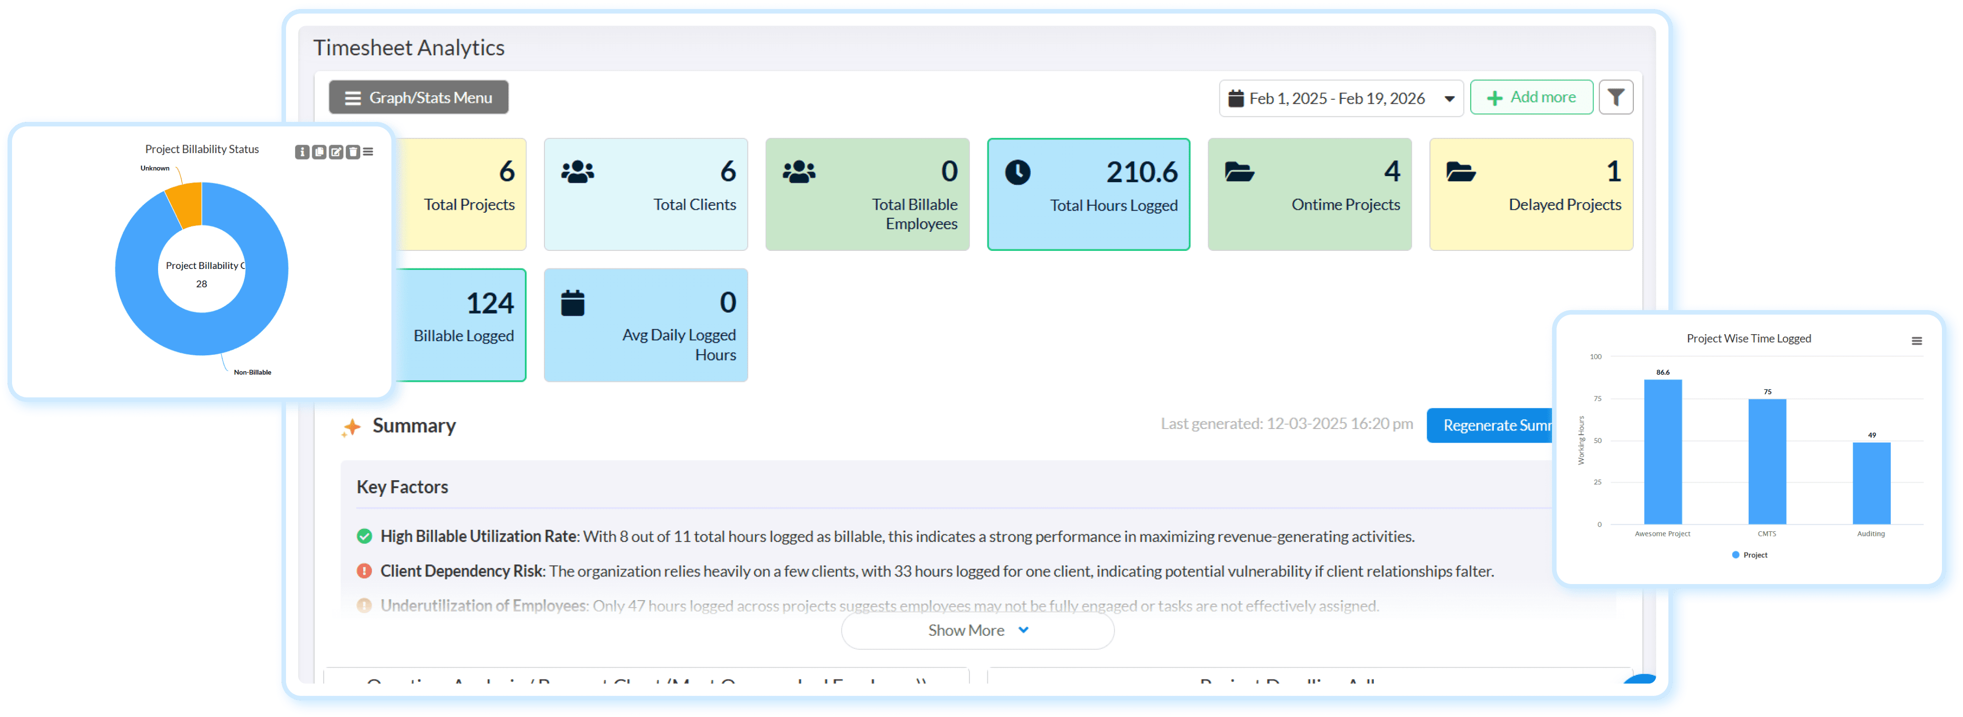The image size is (1963, 717).
Task: Click folder icon on Ontime Projects card
Action: point(1239,172)
